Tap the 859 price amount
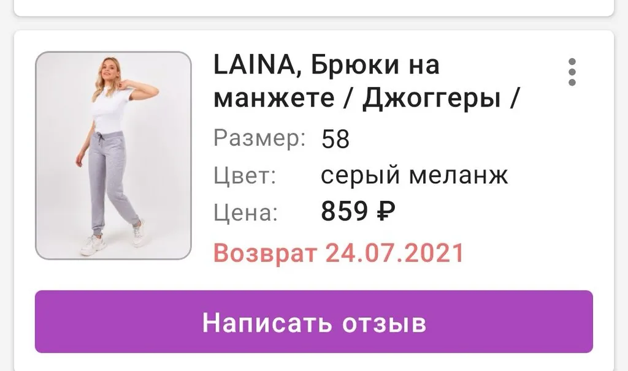 point(345,211)
